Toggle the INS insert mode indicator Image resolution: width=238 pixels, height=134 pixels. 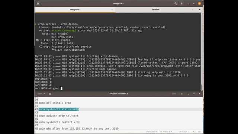[x=199, y=131]
